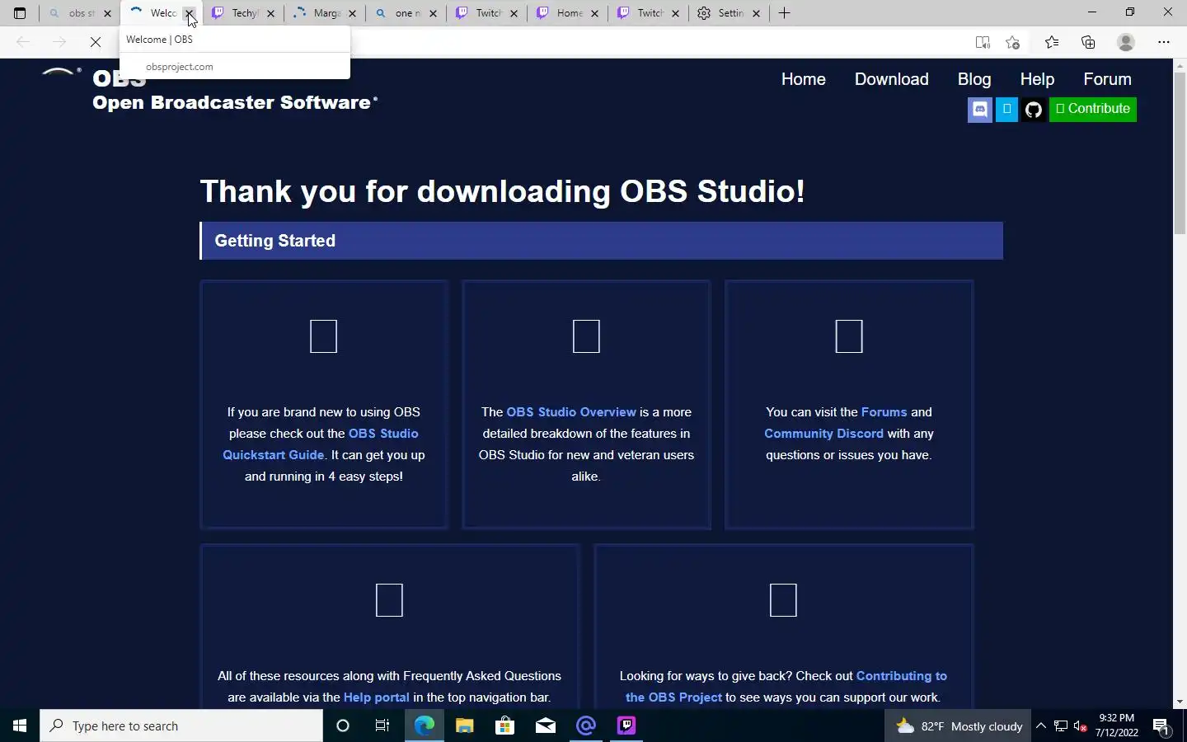Open Task View on taskbar
The width and height of the screenshot is (1187, 742).
[382, 726]
